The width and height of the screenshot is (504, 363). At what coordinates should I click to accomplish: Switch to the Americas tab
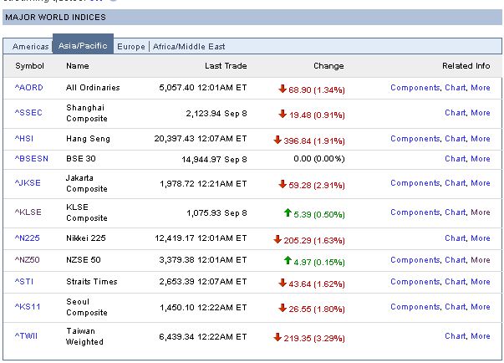click(30, 47)
